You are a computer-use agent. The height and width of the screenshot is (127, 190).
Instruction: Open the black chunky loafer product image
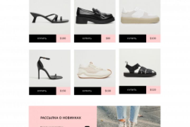[95, 17]
